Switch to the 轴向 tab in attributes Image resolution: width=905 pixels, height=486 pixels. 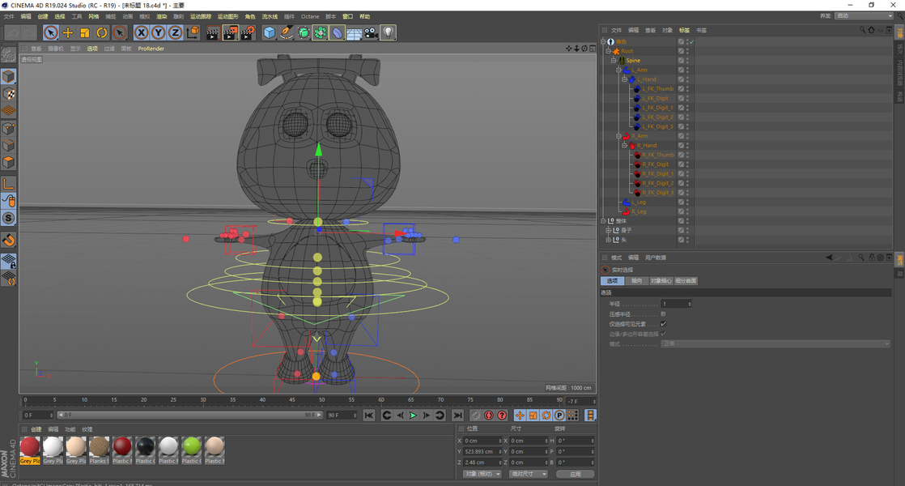pos(636,280)
